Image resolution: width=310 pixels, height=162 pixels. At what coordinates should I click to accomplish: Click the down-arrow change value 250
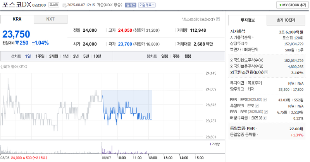[22, 43]
